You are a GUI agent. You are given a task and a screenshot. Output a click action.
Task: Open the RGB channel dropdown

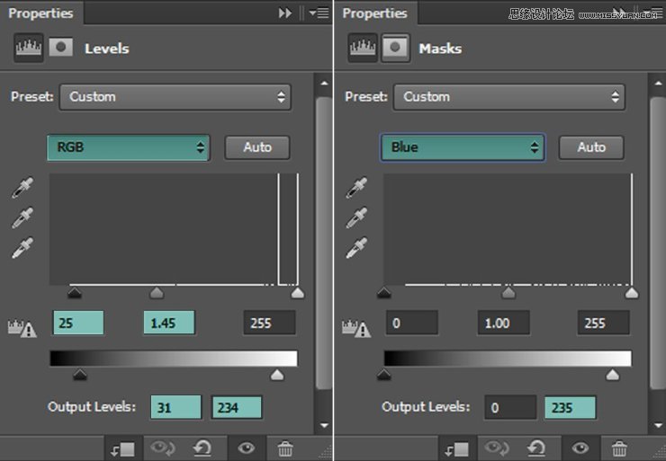click(x=128, y=147)
